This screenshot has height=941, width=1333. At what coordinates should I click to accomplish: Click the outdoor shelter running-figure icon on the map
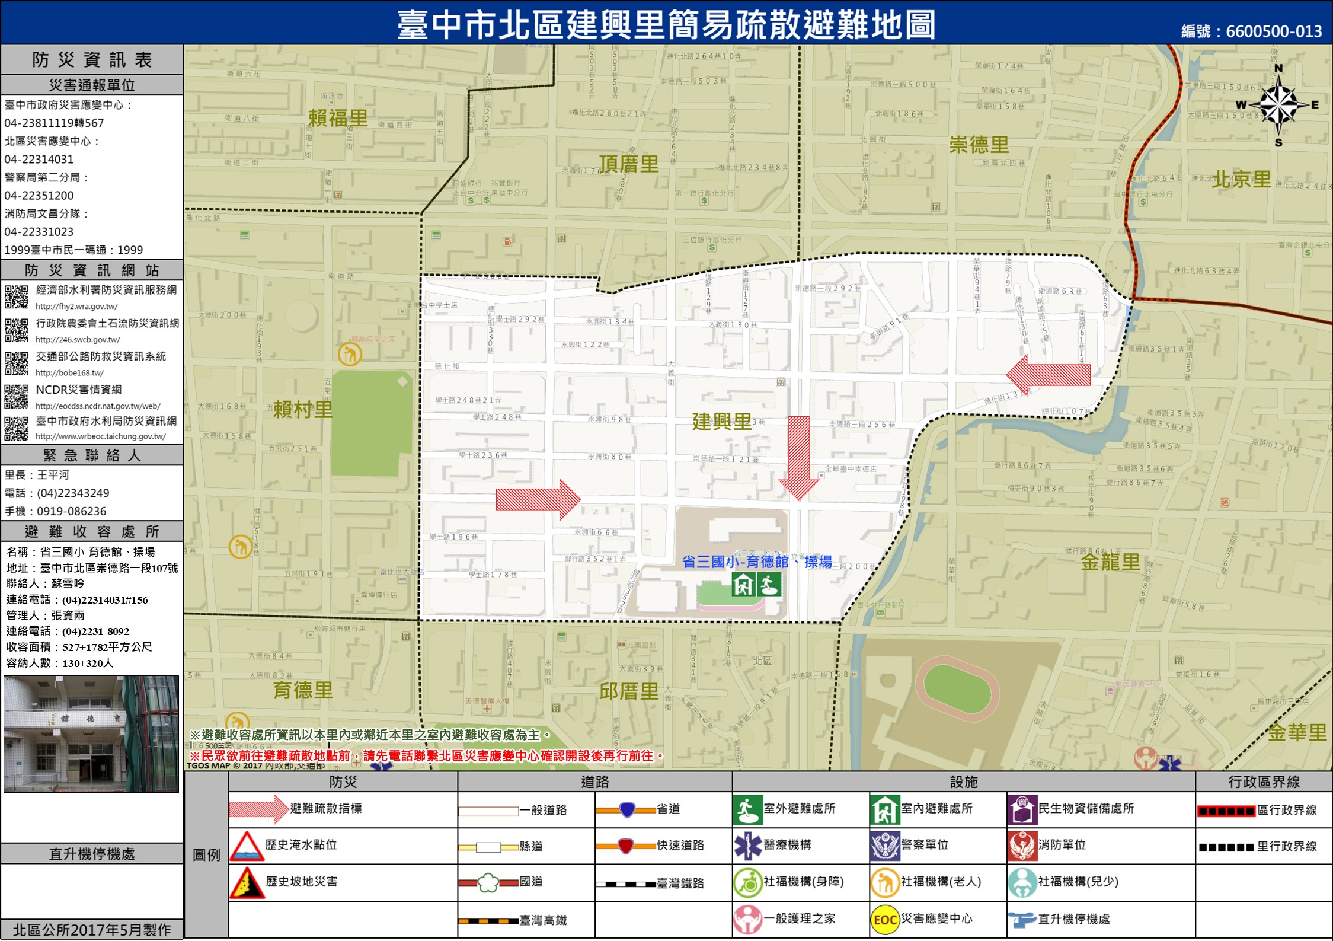coord(769,585)
